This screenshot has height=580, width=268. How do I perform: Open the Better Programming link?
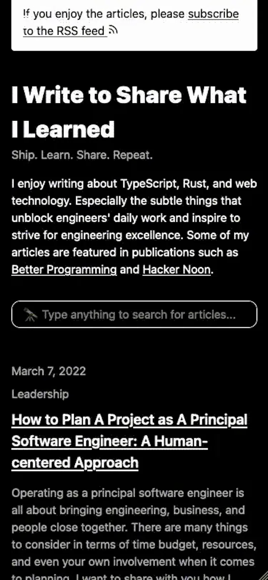point(64,269)
